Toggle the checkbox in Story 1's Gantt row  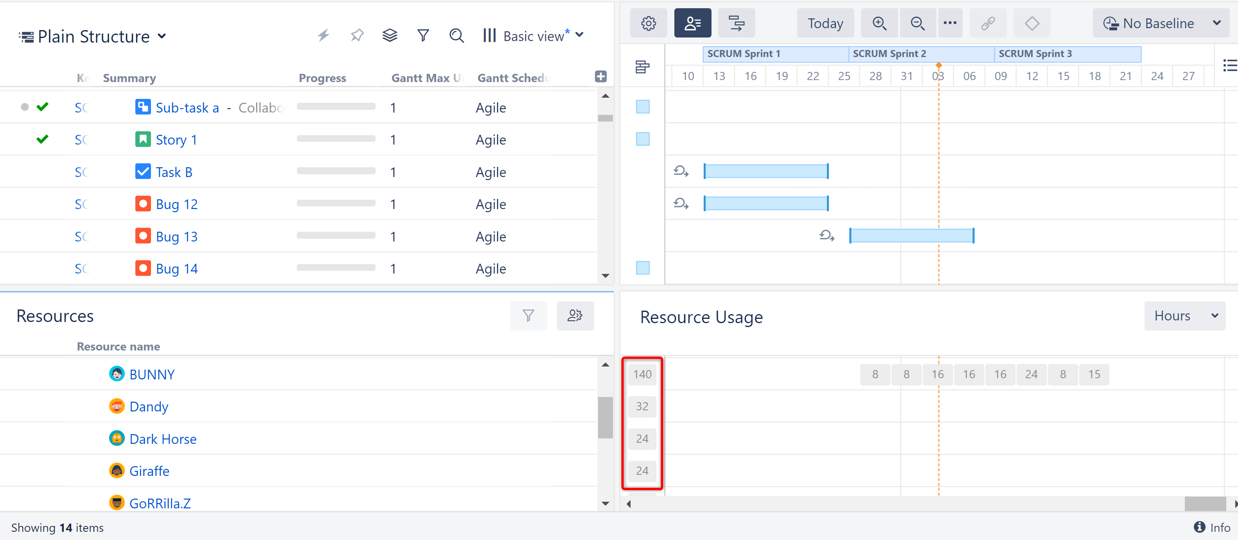click(x=643, y=139)
